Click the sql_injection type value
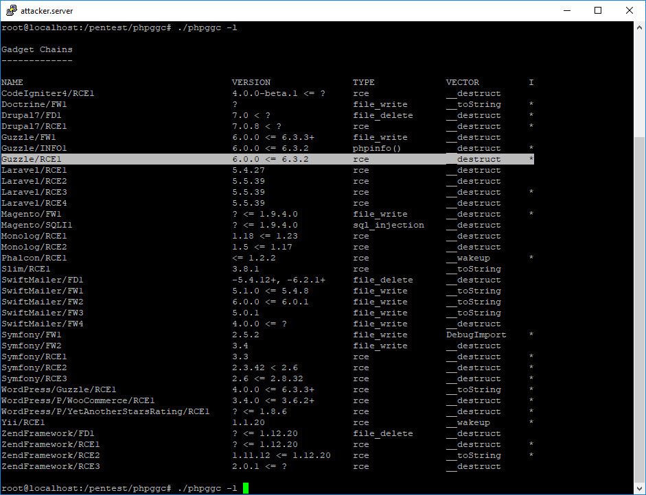Viewport: 646px width, 495px height. click(389, 225)
